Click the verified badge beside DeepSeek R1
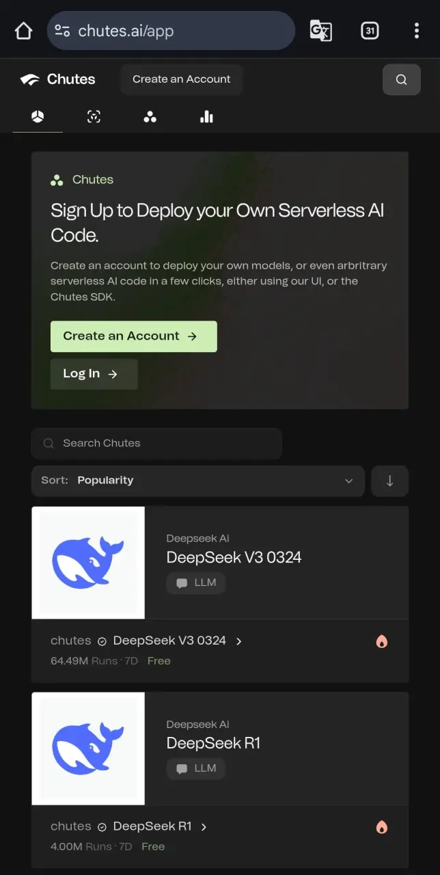This screenshot has height=875, width=440. (x=102, y=827)
